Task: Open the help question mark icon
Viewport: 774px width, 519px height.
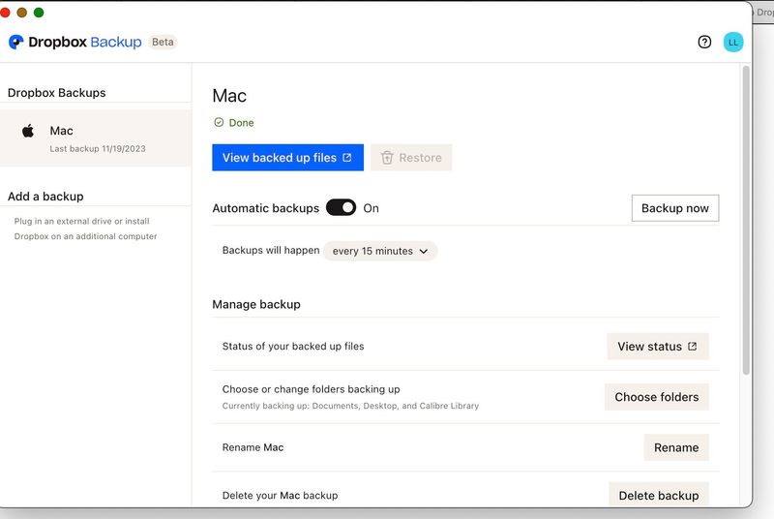Action: [x=704, y=42]
